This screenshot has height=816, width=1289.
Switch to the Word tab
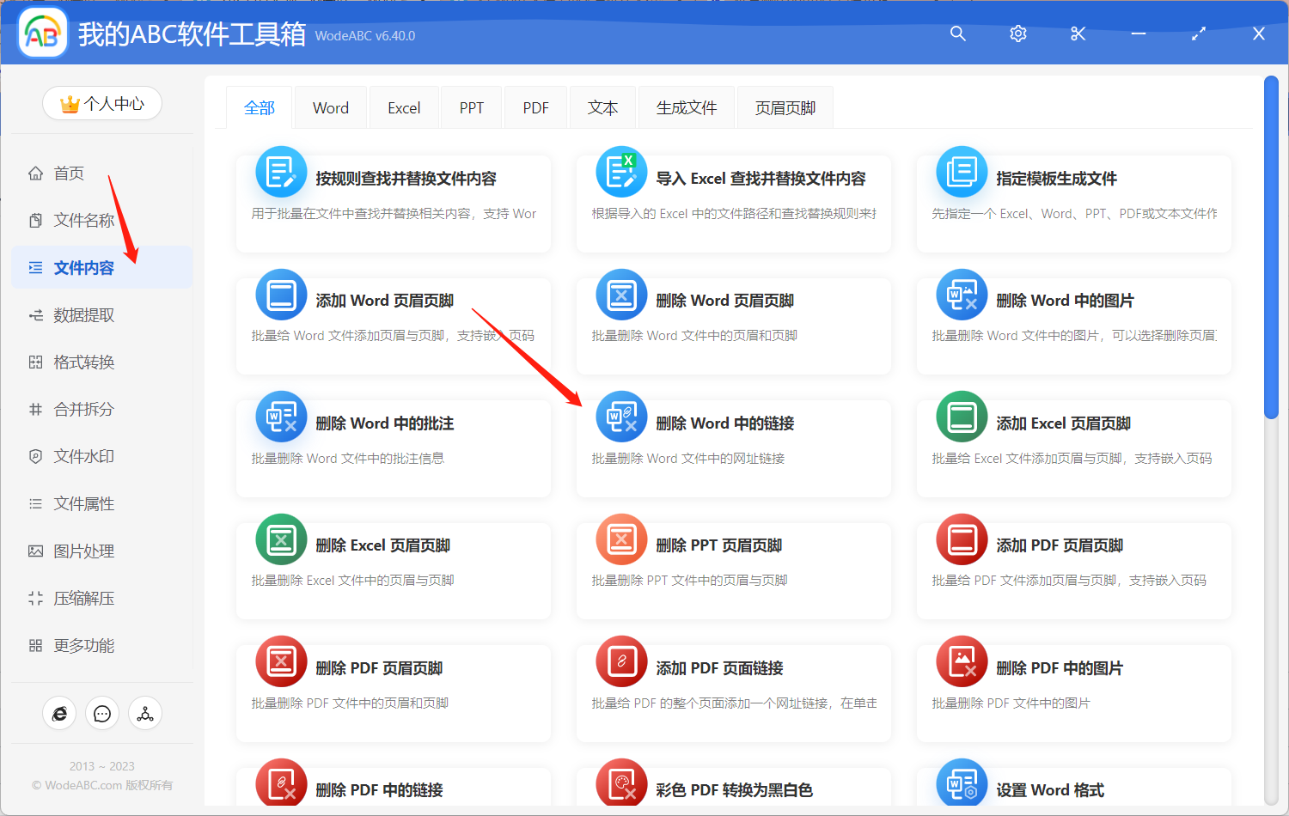[330, 107]
